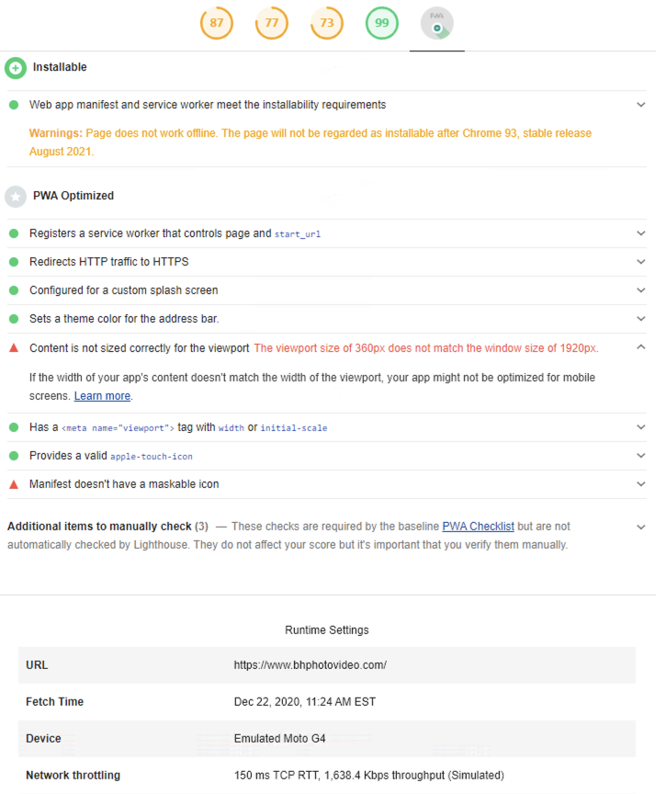Click the green plus Installable section icon
The height and width of the screenshot is (794, 656).
(15, 67)
